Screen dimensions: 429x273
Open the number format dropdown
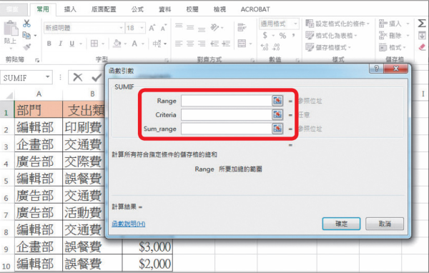[295, 24]
